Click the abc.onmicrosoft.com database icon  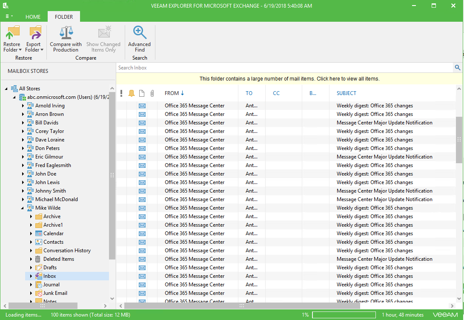(x=23, y=97)
